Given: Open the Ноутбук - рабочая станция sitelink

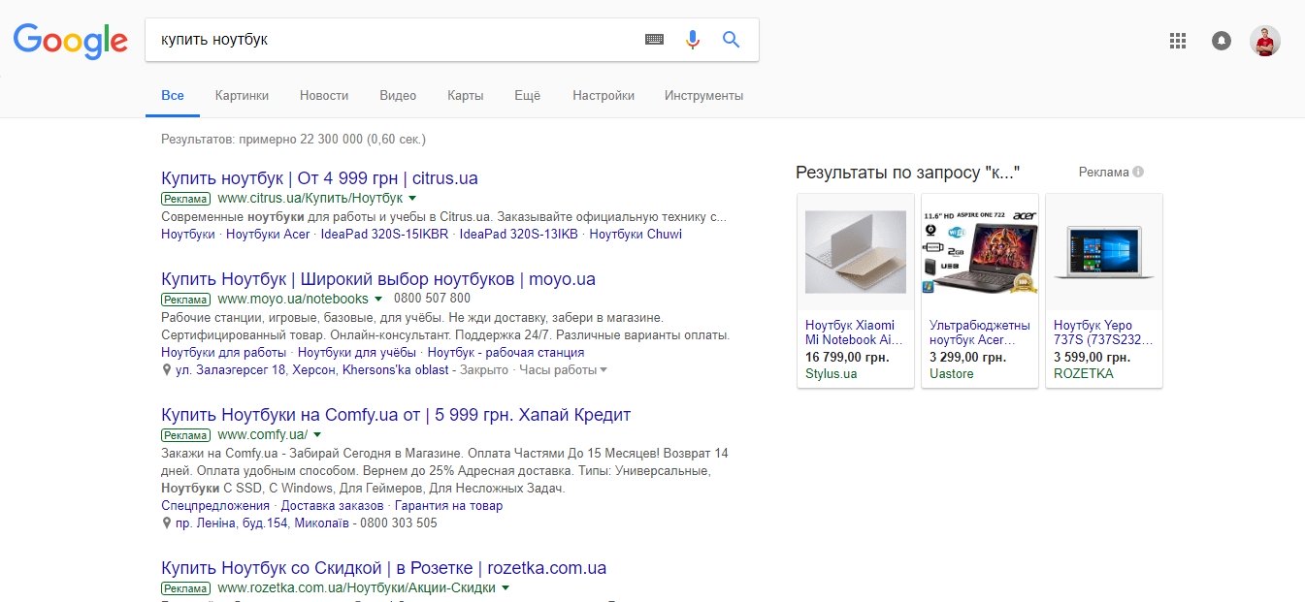Looking at the screenshot, I should point(506,353).
